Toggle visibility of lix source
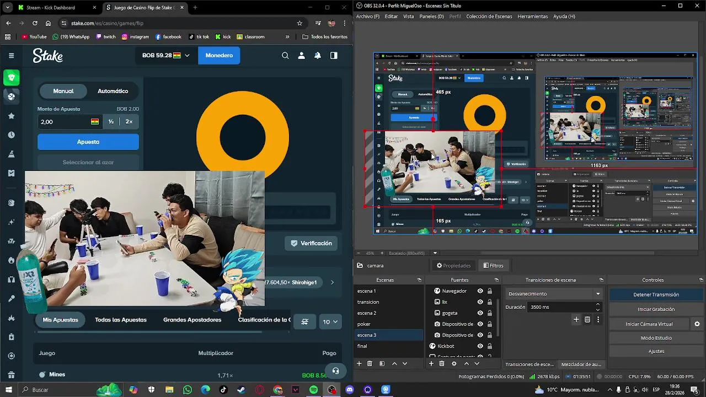706x397 pixels. pos(480,302)
